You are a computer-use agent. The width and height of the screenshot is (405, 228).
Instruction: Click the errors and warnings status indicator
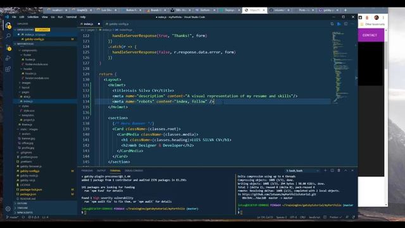pyautogui.click(x=34, y=217)
